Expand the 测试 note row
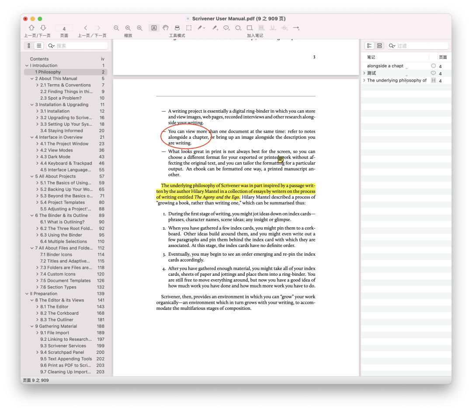Image resolution: width=472 pixels, height=411 pixels. [x=364, y=73]
